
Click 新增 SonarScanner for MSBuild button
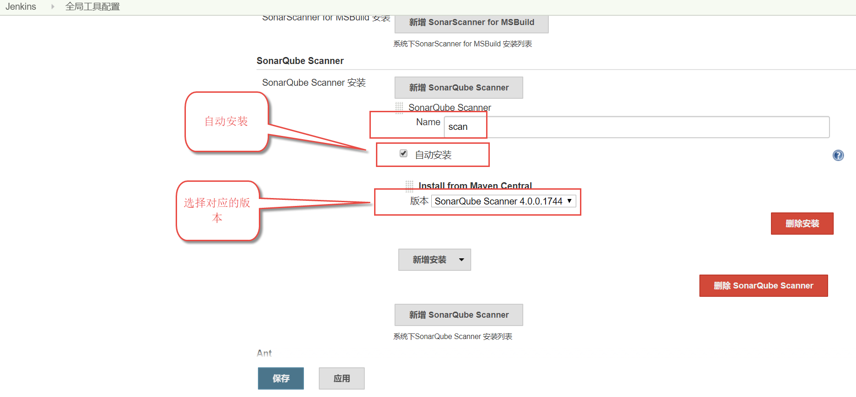pos(471,23)
